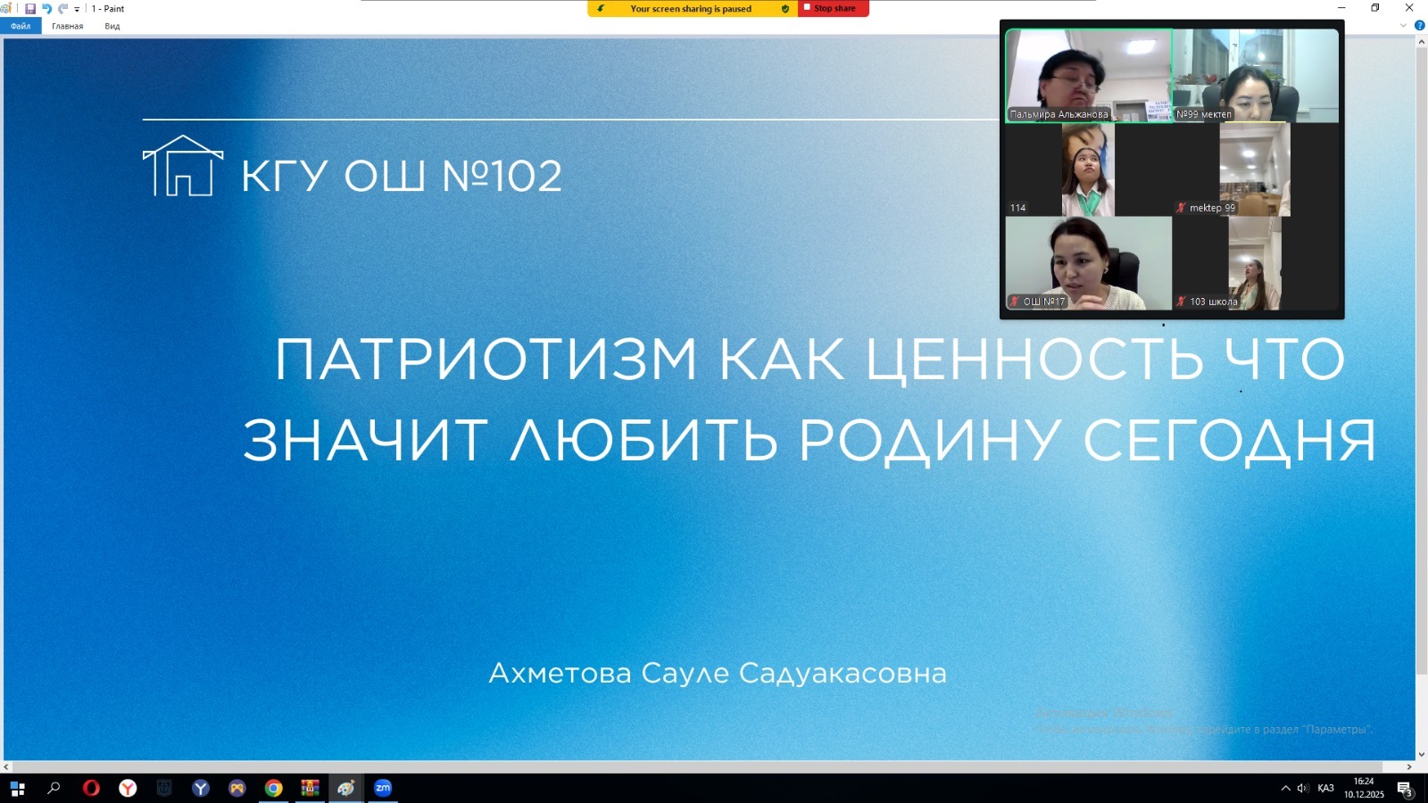Open the Customize Quick Access Toolbar dropdown
This screenshot has width=1428, height=803.
(77, 9)
